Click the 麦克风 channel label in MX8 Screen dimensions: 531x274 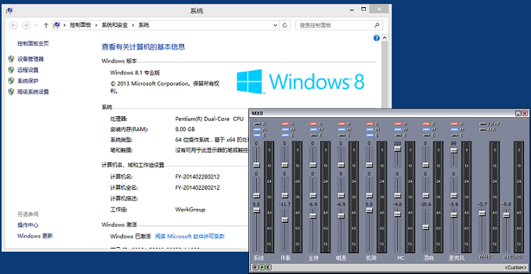click(457, 258)
